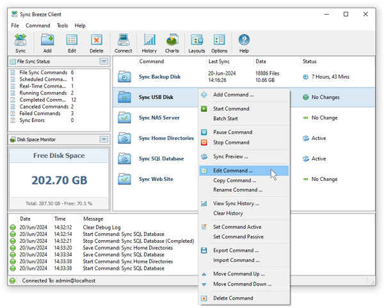This screenshot has height=308, width=384.
Task: Choose Move Command Down from context menu
Action: pyautogui.click(x=244, y=284)
